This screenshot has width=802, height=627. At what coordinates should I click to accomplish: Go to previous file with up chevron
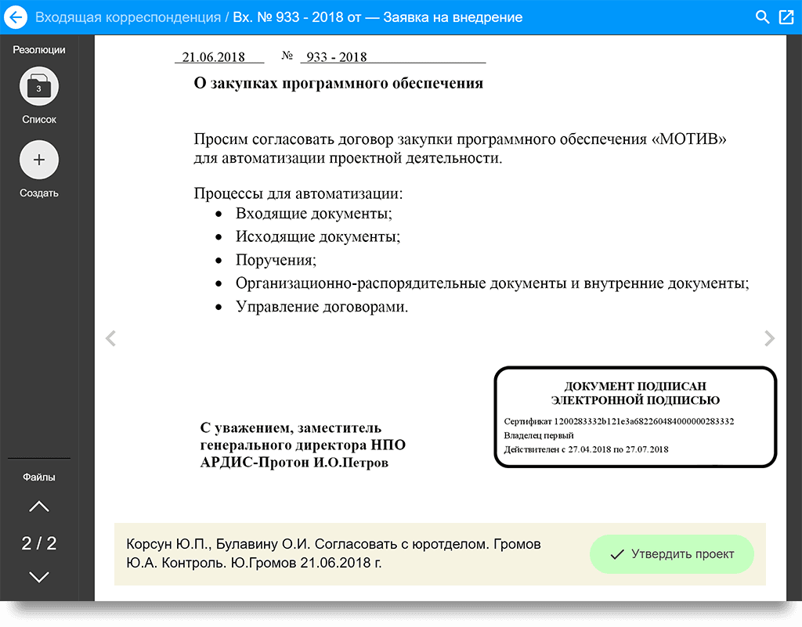(39, 506)
